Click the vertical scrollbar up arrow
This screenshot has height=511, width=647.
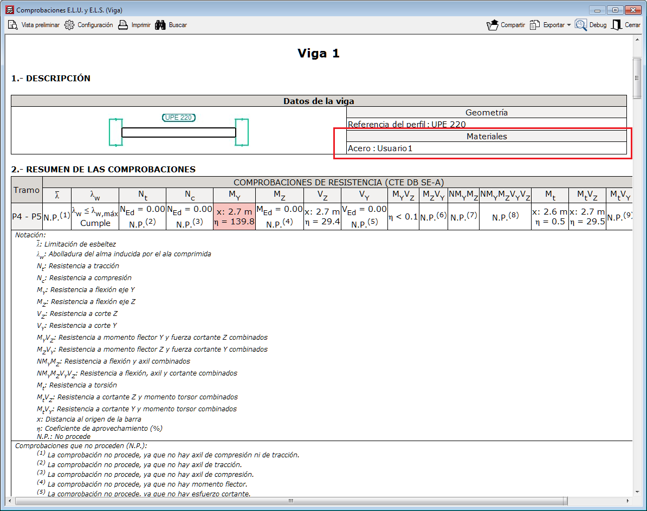point(637,40)
